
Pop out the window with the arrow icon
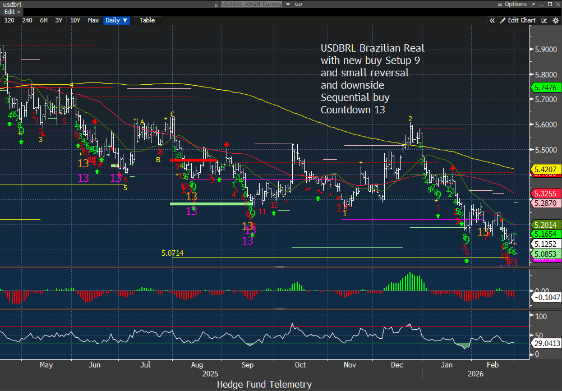coord(531,4)
